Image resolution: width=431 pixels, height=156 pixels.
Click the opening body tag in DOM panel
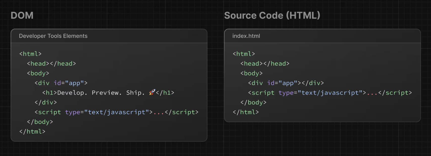click(x=38, y=73)
